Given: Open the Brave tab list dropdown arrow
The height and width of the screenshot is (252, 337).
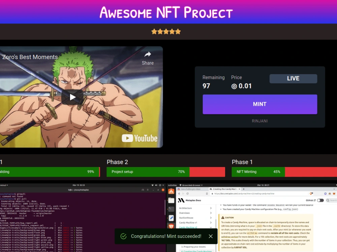Looking at the screenshot, I should (x=334, y=189).
